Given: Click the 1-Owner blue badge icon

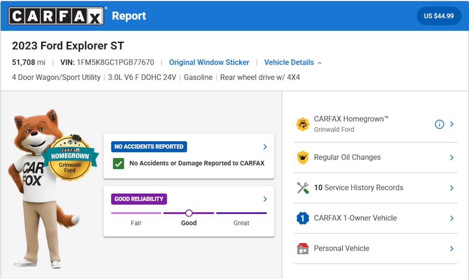Looking at the screenshot, I should click(303, 218).
